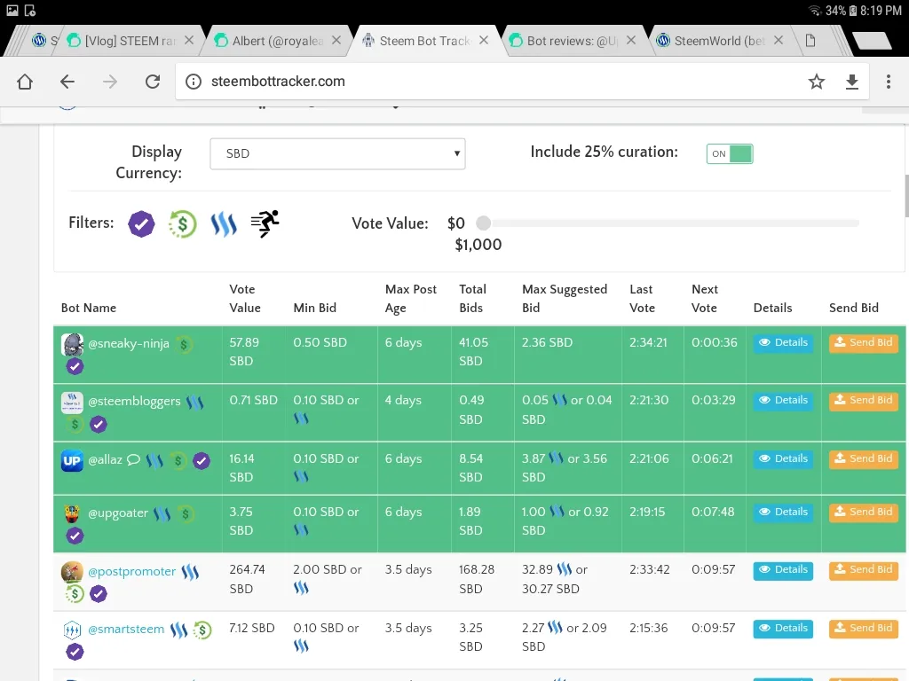The width and height of the screenshot is (909, 681).
Task: Click @allaz UP logo icon
Action: pos(72,461)
